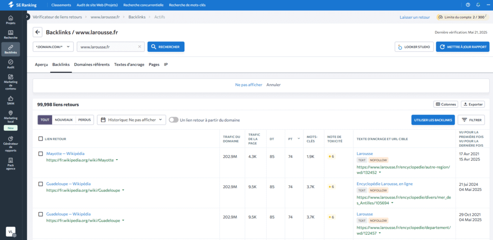The height and width of the screenshot is (240, 493).
Task: Expand the fr.wikipedia.org/wiki/Mayotte URL arrow
Action: click(117, 160)
